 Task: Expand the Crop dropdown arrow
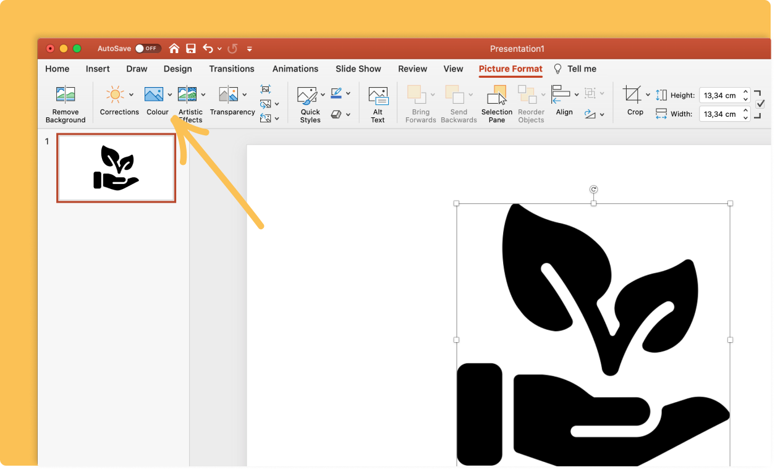coord(646,94)
